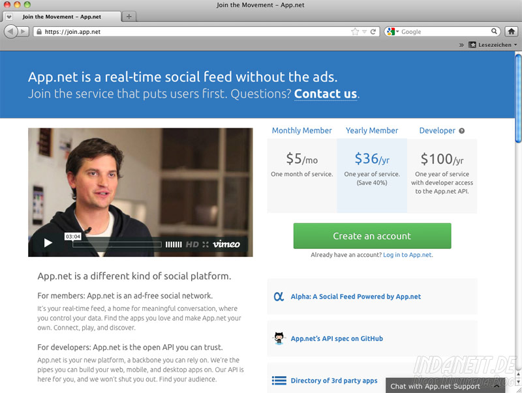Click the directory list icon
Screen dimensions: 522x393
tap(279, 381)
